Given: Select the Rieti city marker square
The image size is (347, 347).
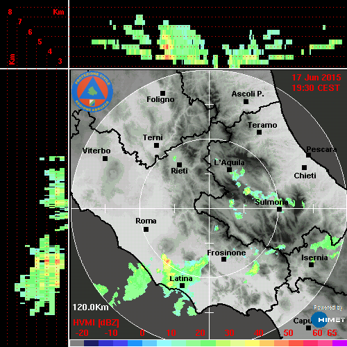Looking at the screenshot, I should click(179, 165).
